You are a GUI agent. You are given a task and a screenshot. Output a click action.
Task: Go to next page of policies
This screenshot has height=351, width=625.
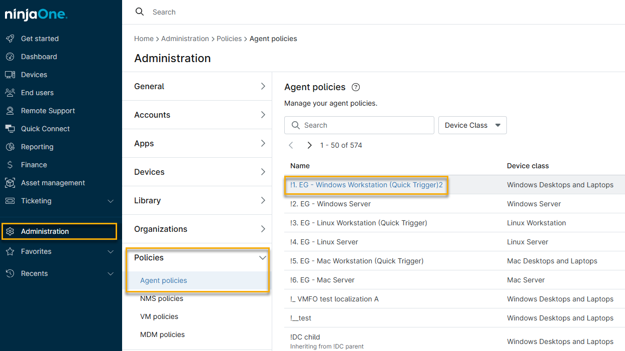(309, 145)
